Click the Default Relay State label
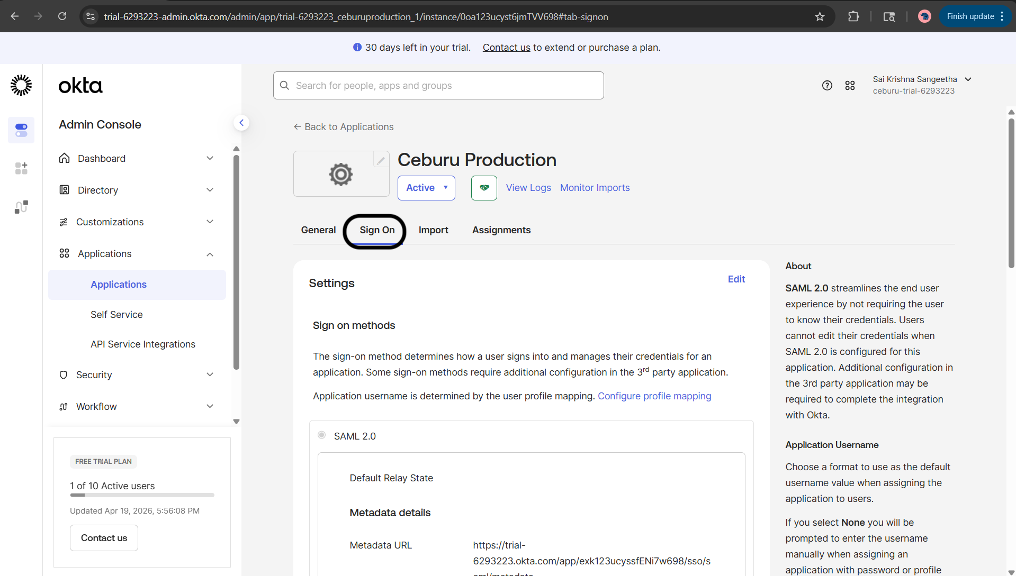1016x576 pixels. point(391,478)
